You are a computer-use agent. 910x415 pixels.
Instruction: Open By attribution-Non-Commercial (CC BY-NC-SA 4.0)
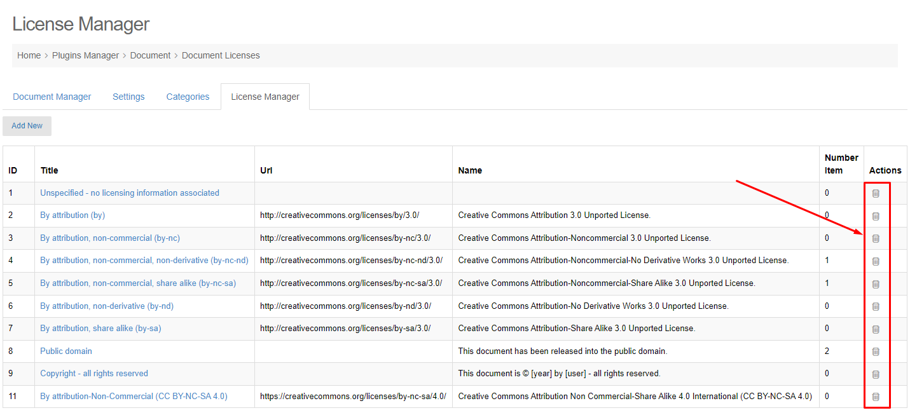pyautogui.click(x=134, y=396)
